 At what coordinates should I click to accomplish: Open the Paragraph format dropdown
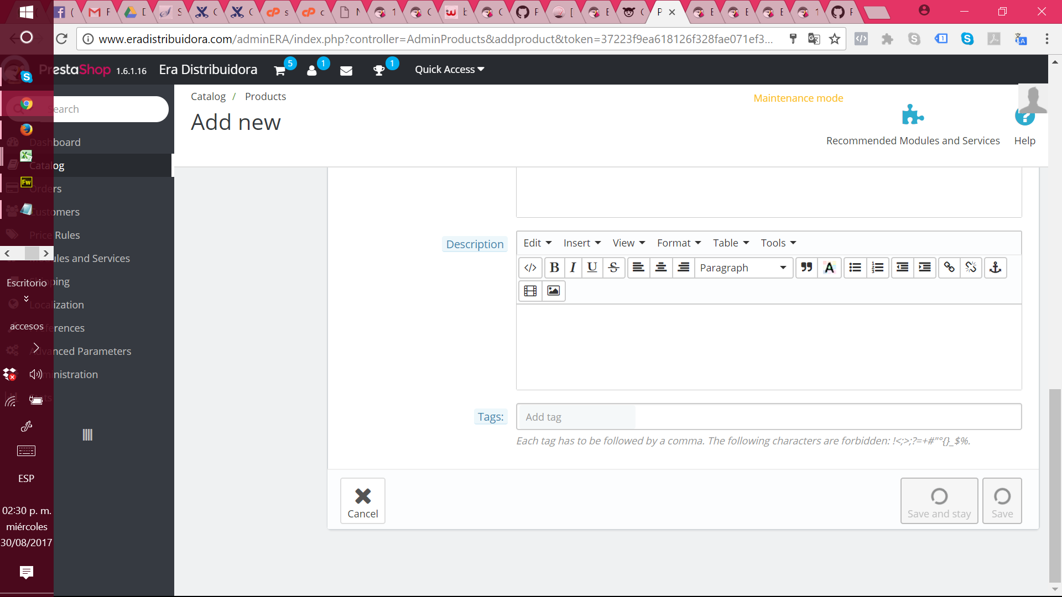click(743, 268)
